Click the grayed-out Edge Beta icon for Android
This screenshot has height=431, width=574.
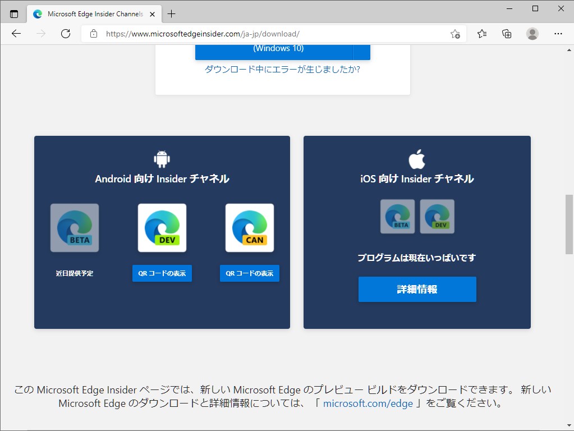point(75,227)
